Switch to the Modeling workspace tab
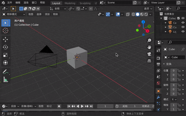 pos(70,3)
